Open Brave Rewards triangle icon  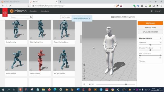[x=121, y=6]
